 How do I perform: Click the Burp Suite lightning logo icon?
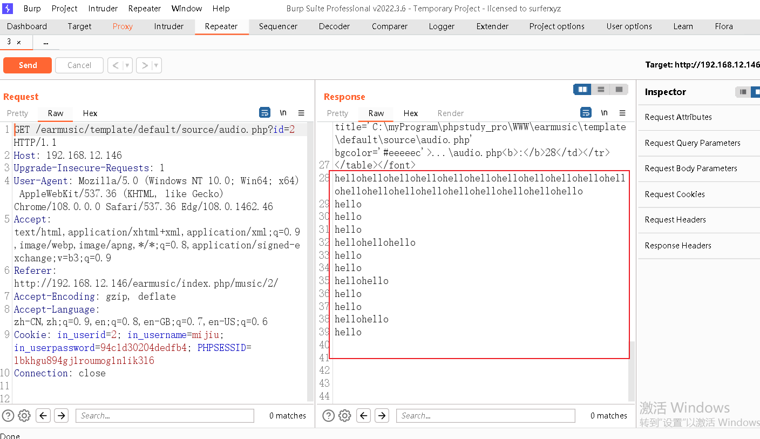(x=8, y=8)
